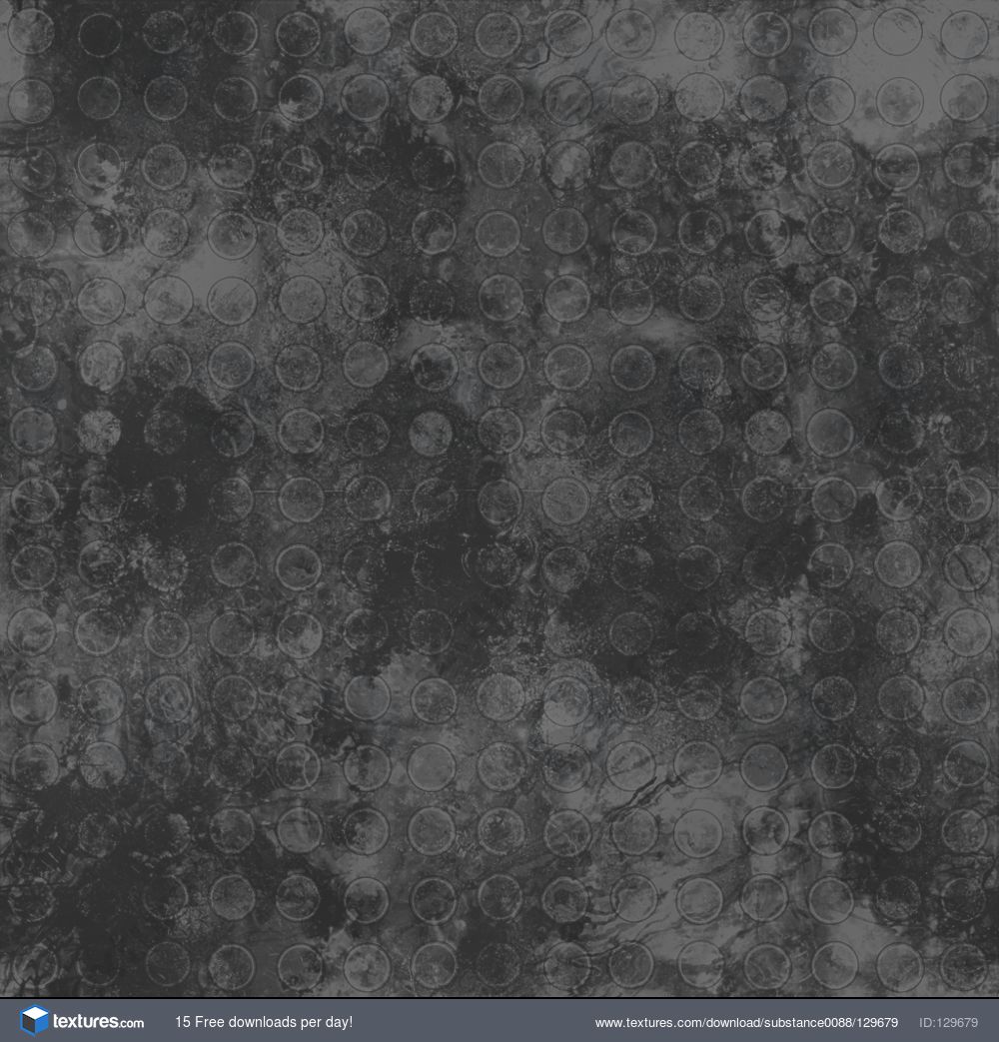Click the ID:129679 label
The image size is (999, 1042).
[x=948, y=1023]
